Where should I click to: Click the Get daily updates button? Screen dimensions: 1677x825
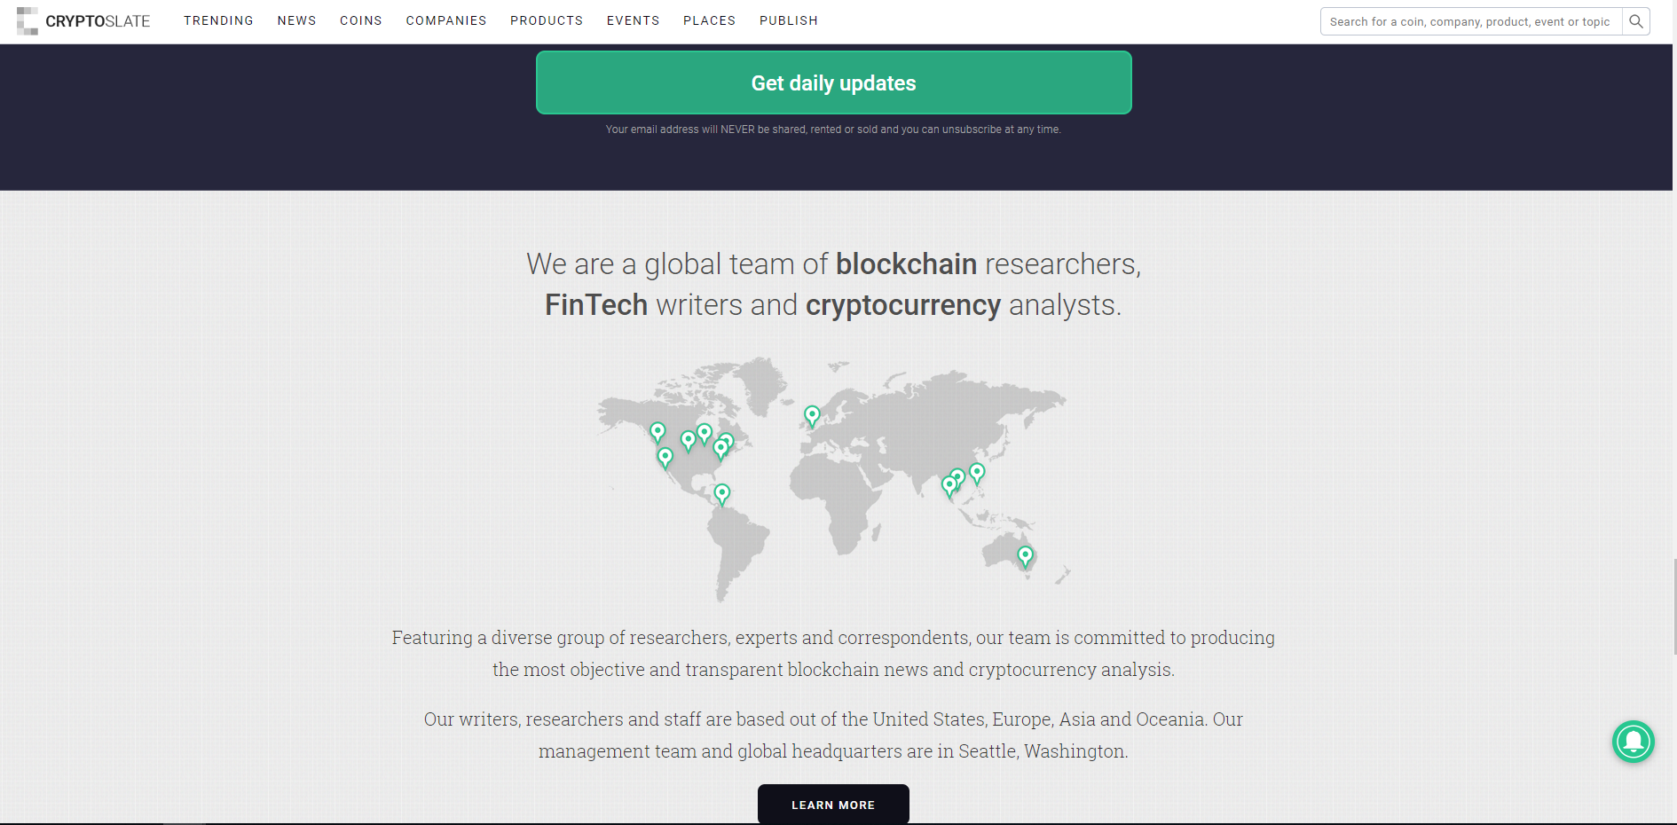tap(833, 82)
